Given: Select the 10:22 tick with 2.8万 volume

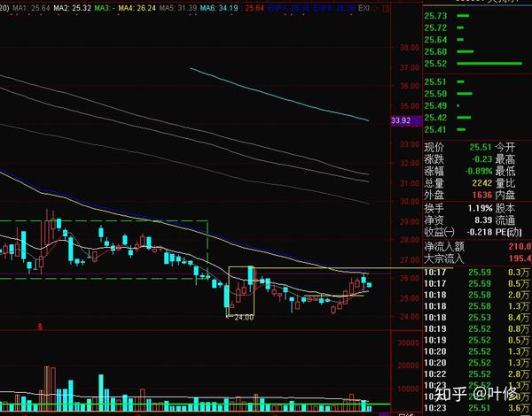Looking at the screenshot, I should coord(478,374).
